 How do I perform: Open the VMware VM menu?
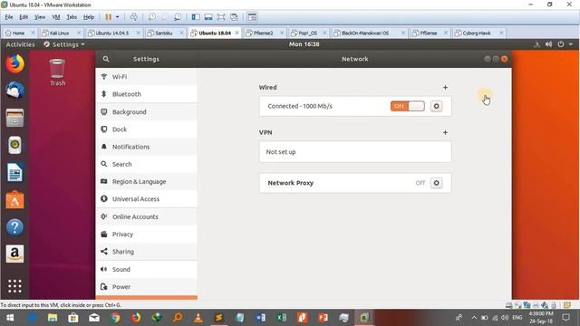(x=56, y=17)
